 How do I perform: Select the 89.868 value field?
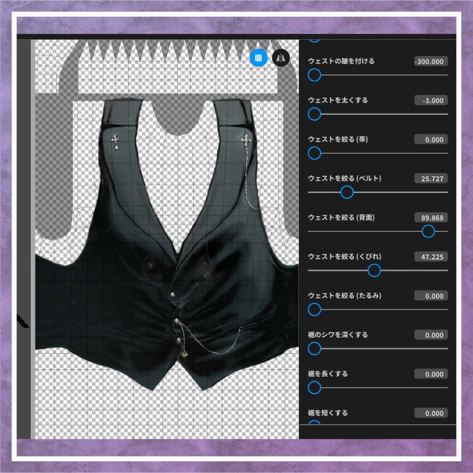[x=430, y=218]
